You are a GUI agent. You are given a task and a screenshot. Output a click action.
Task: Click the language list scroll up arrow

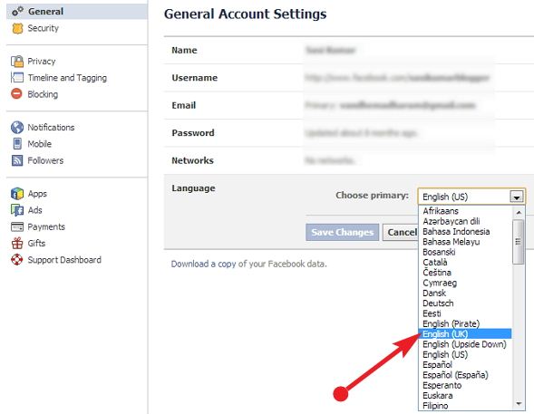519,213
